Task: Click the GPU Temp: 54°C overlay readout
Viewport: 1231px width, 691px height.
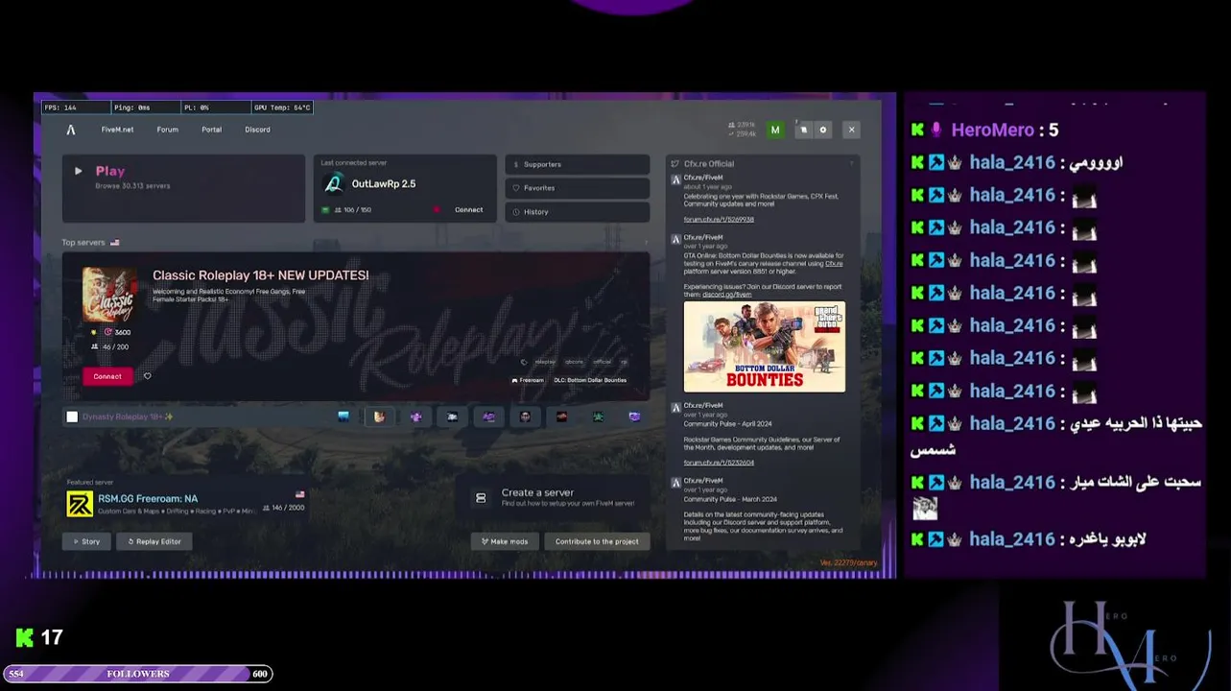Action: tap(281, 107)
